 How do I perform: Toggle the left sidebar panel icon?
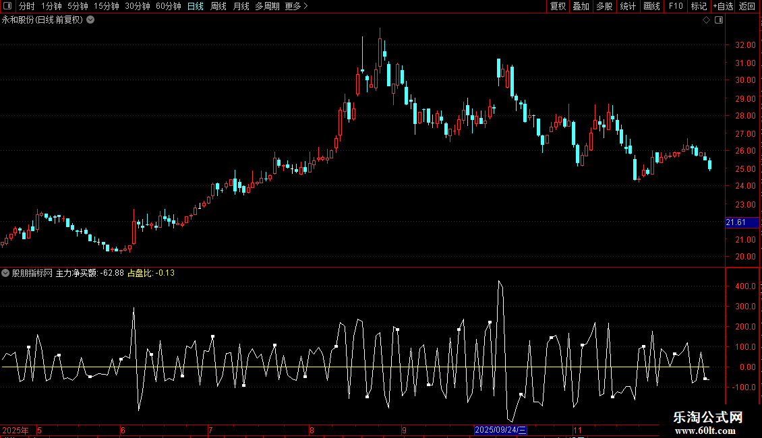point(7,6)
